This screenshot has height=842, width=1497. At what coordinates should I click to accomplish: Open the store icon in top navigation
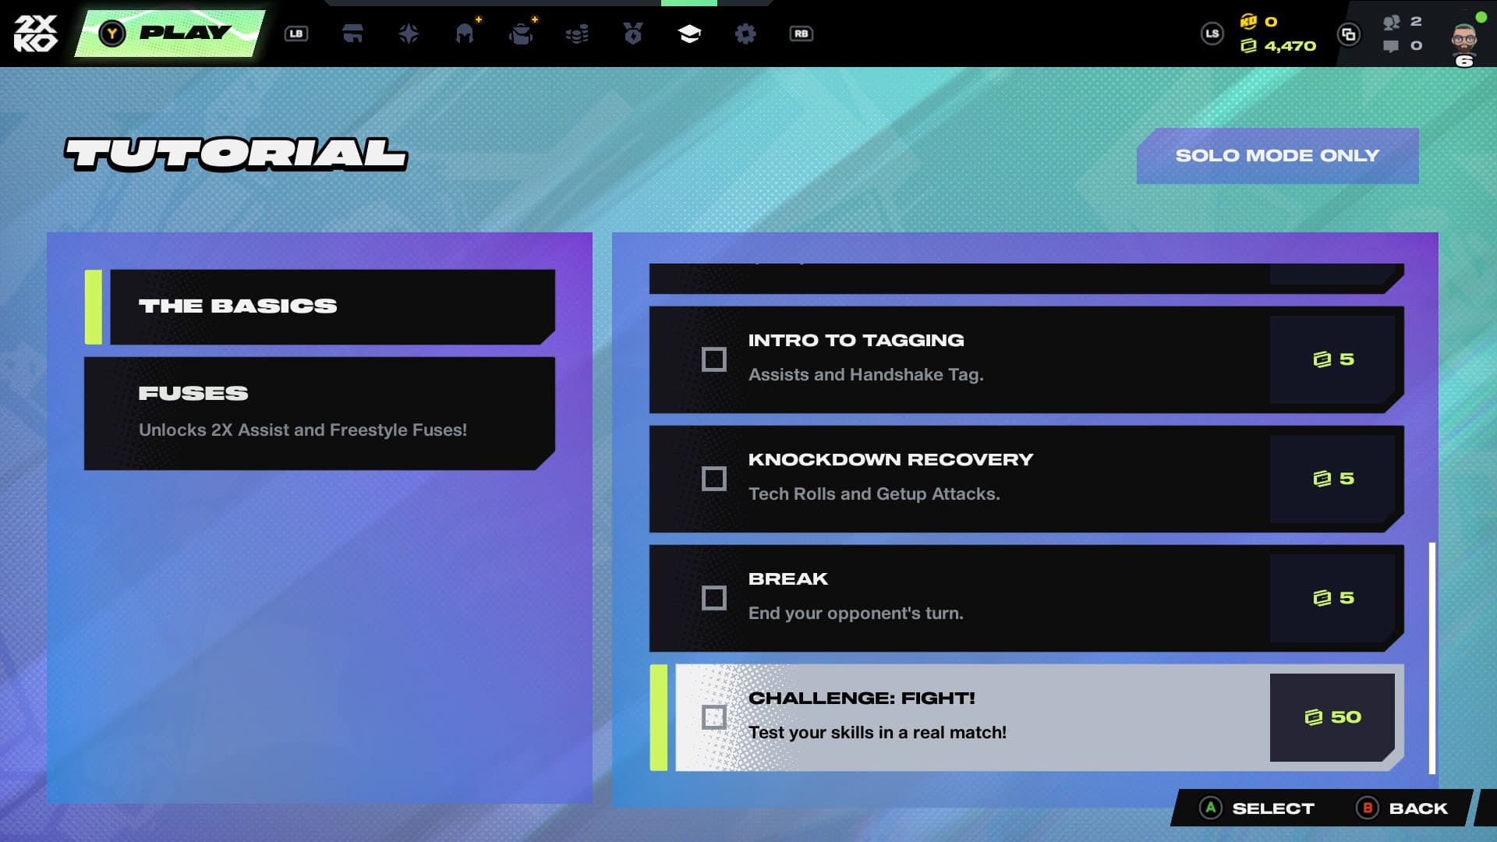tap(352, 34)
